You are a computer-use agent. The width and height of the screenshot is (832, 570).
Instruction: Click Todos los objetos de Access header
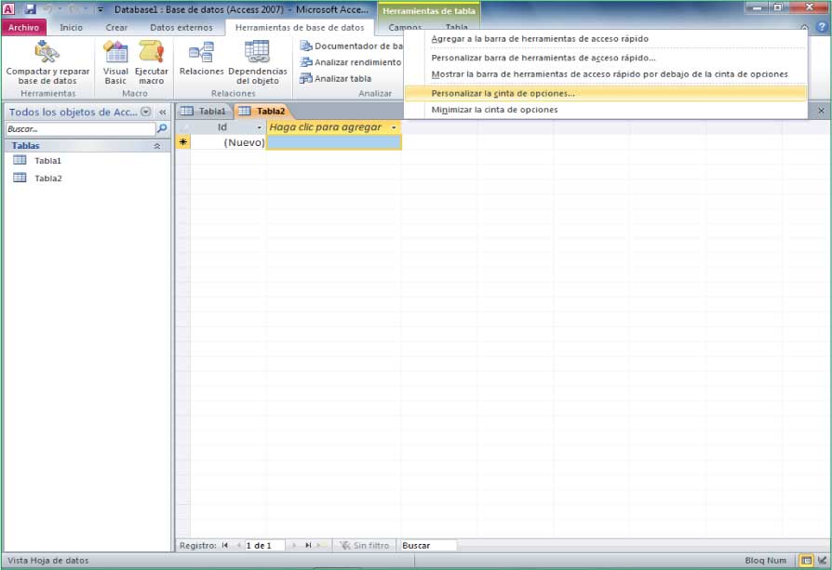(74, 112)
